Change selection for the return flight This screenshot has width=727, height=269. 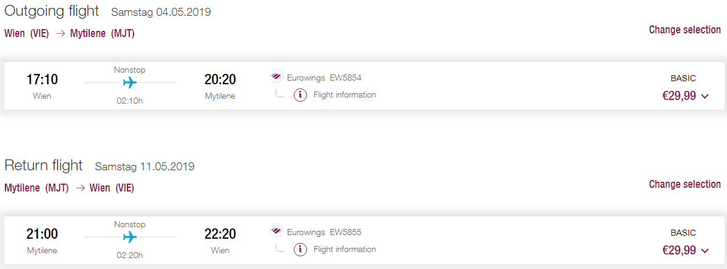click(x=685, y=184)
